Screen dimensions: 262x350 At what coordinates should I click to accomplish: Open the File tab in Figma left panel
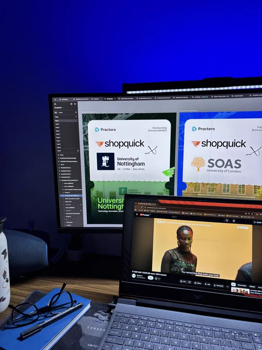55,113
